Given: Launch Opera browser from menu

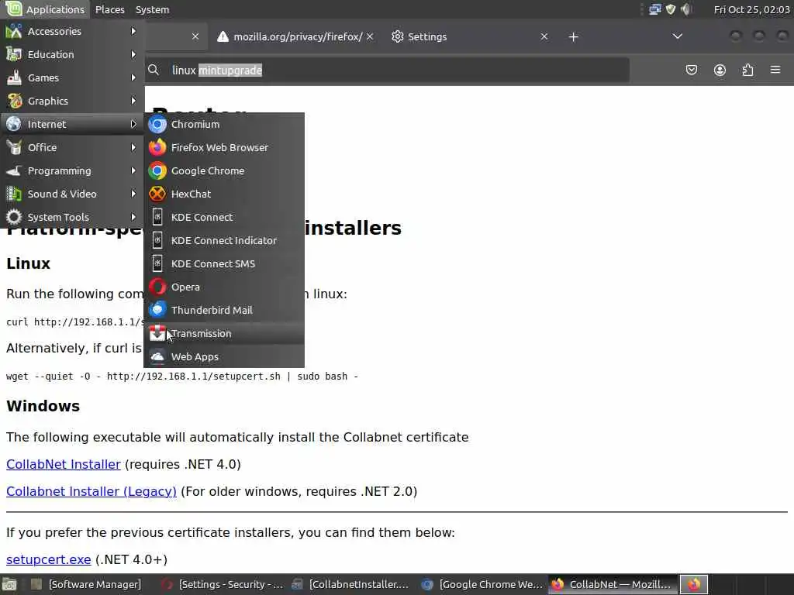Looking at the screenshot, I should tap(224, 287).
